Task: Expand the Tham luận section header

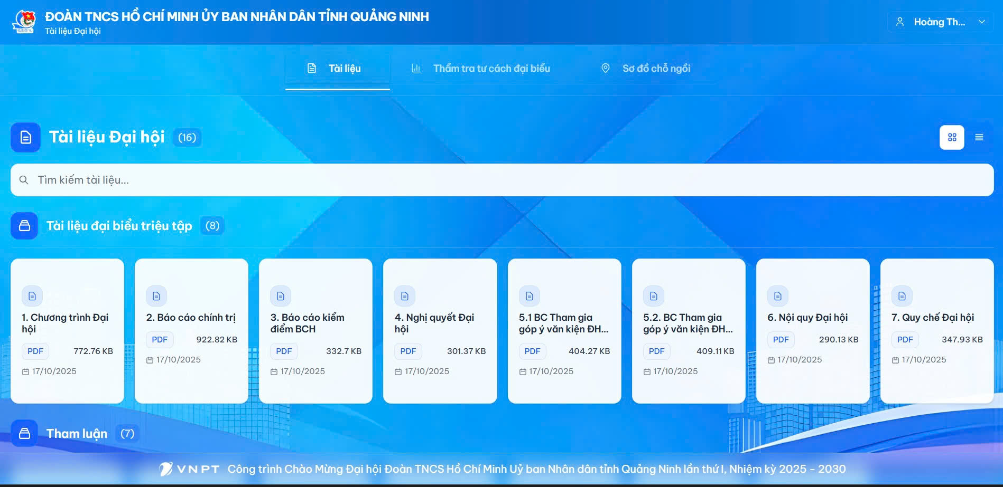Action: click(x=77, y=434)
